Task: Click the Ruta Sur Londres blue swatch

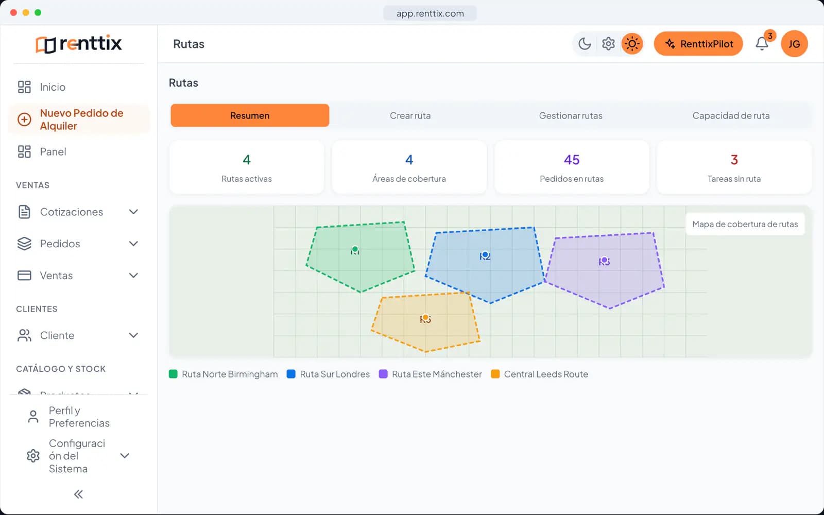Action: (x=291, y=374)
